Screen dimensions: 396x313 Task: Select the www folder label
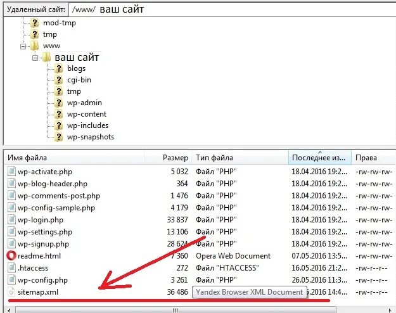point(51,46)
